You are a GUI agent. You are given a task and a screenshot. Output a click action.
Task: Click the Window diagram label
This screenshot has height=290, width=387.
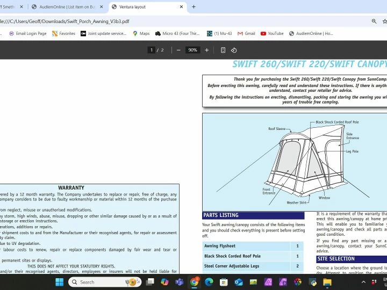[324, 198]
